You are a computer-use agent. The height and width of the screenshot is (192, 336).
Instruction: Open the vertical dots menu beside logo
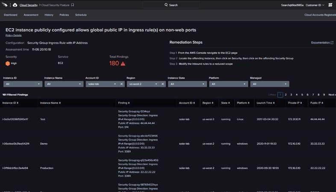pyautogui.click(x=10, y=5)
